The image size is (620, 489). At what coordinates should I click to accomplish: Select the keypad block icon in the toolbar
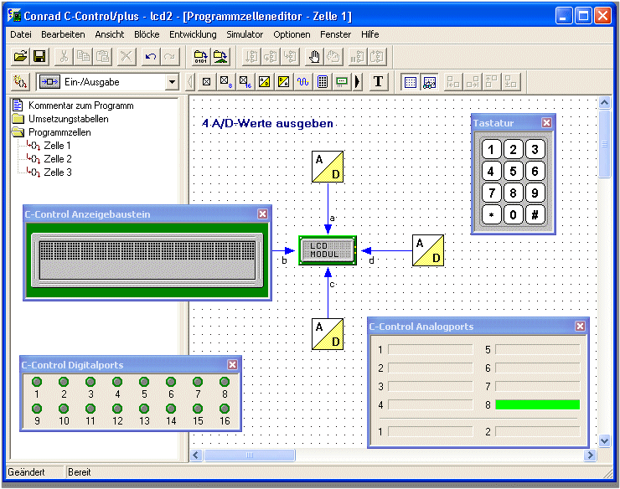point(323,82)
